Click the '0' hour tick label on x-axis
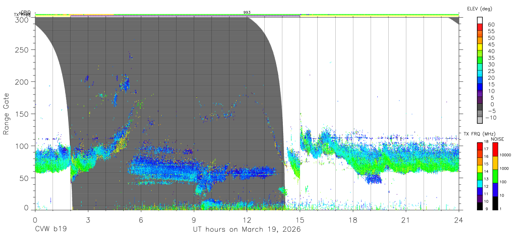This screenshot has width=516, height=238. [35, 220]
